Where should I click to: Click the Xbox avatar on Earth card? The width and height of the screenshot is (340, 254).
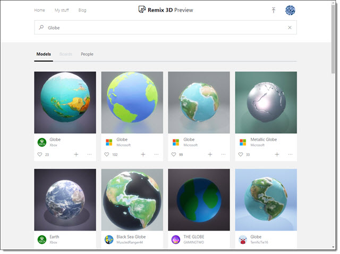(42, 240)
